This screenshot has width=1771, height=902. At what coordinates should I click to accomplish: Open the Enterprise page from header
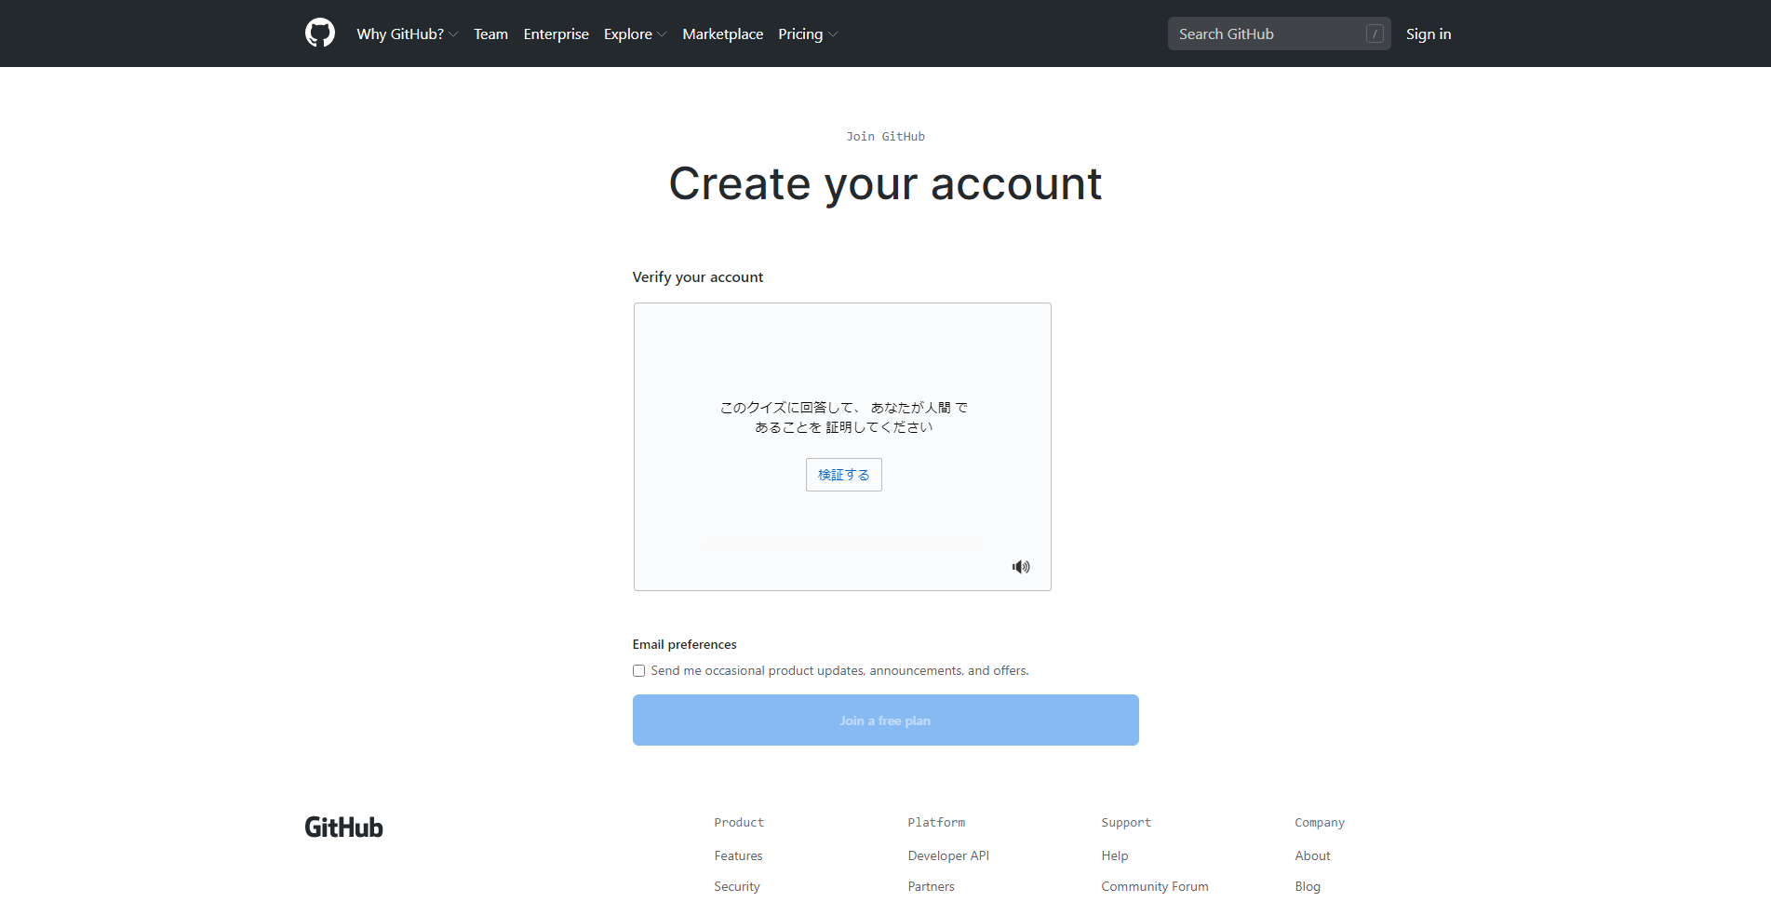(556, 34)
